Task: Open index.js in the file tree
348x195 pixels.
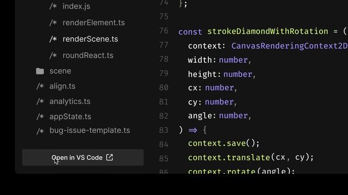Action: pos(76,6)
